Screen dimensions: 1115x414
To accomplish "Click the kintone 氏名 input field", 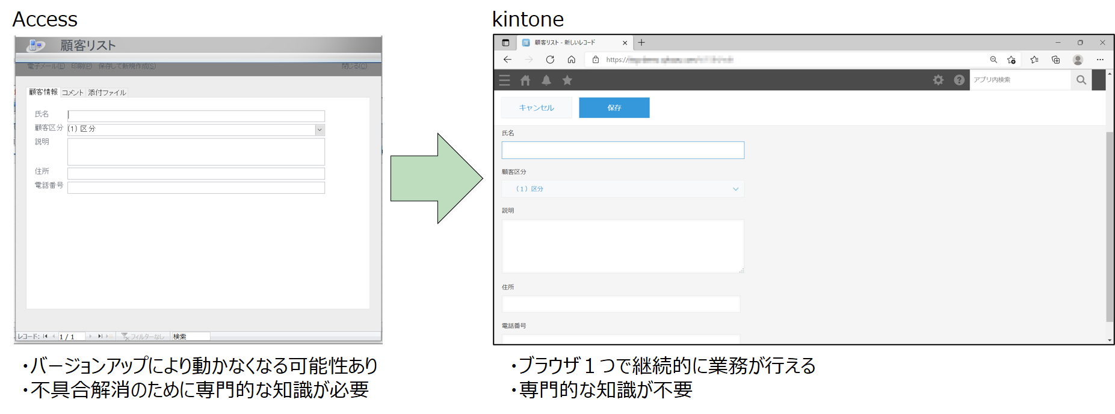I will point(623,150).
